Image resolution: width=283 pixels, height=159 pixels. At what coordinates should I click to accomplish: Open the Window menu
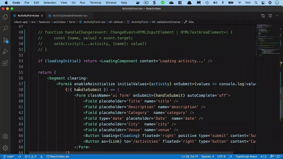click(x=111, y=3)
